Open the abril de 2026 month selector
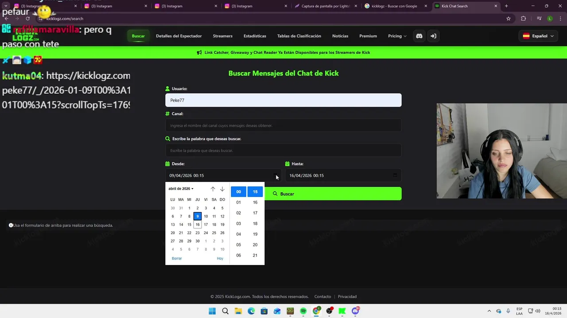The width and height of the screenshot is (567, 318). coord(181,189)
